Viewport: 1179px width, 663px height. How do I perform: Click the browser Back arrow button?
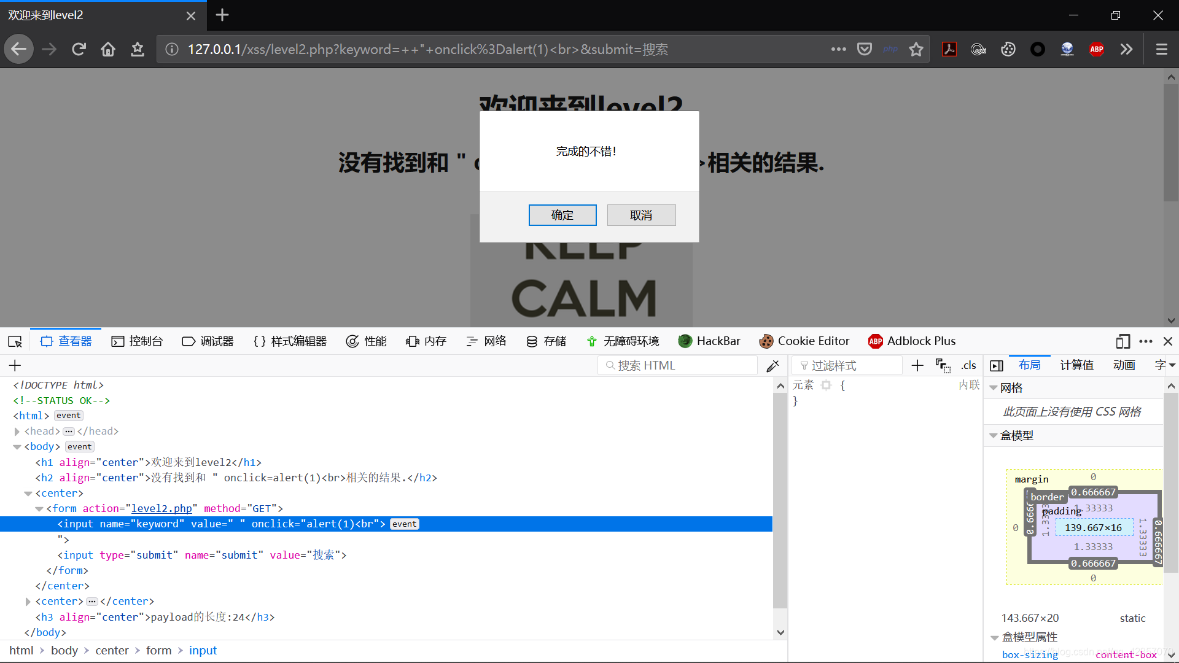pos(19,49)
